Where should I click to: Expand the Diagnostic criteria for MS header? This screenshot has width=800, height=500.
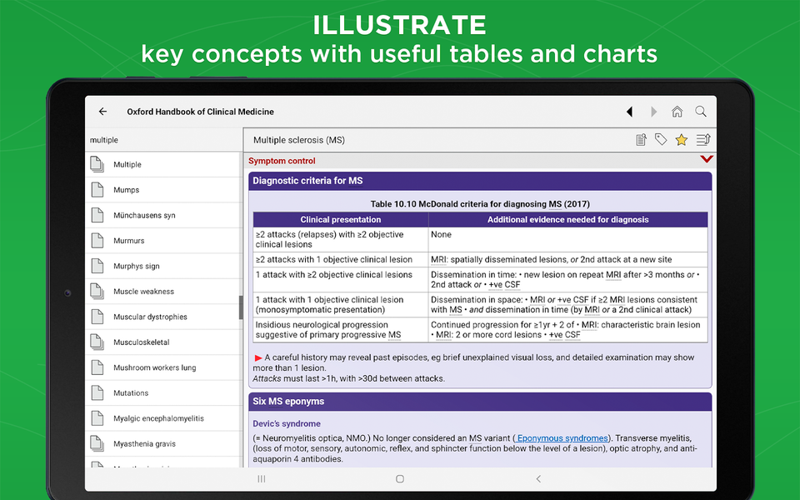pos(480,181)
